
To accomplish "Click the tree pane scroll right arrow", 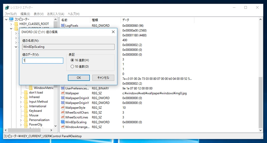I will click(51, 130).
